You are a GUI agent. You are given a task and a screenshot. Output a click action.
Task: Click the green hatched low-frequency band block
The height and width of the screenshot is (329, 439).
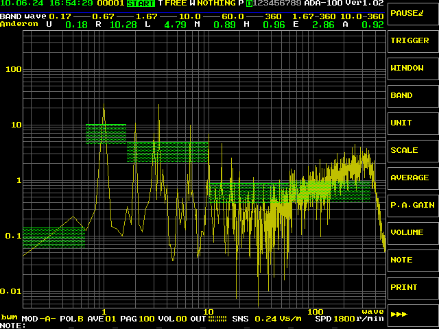54,237
